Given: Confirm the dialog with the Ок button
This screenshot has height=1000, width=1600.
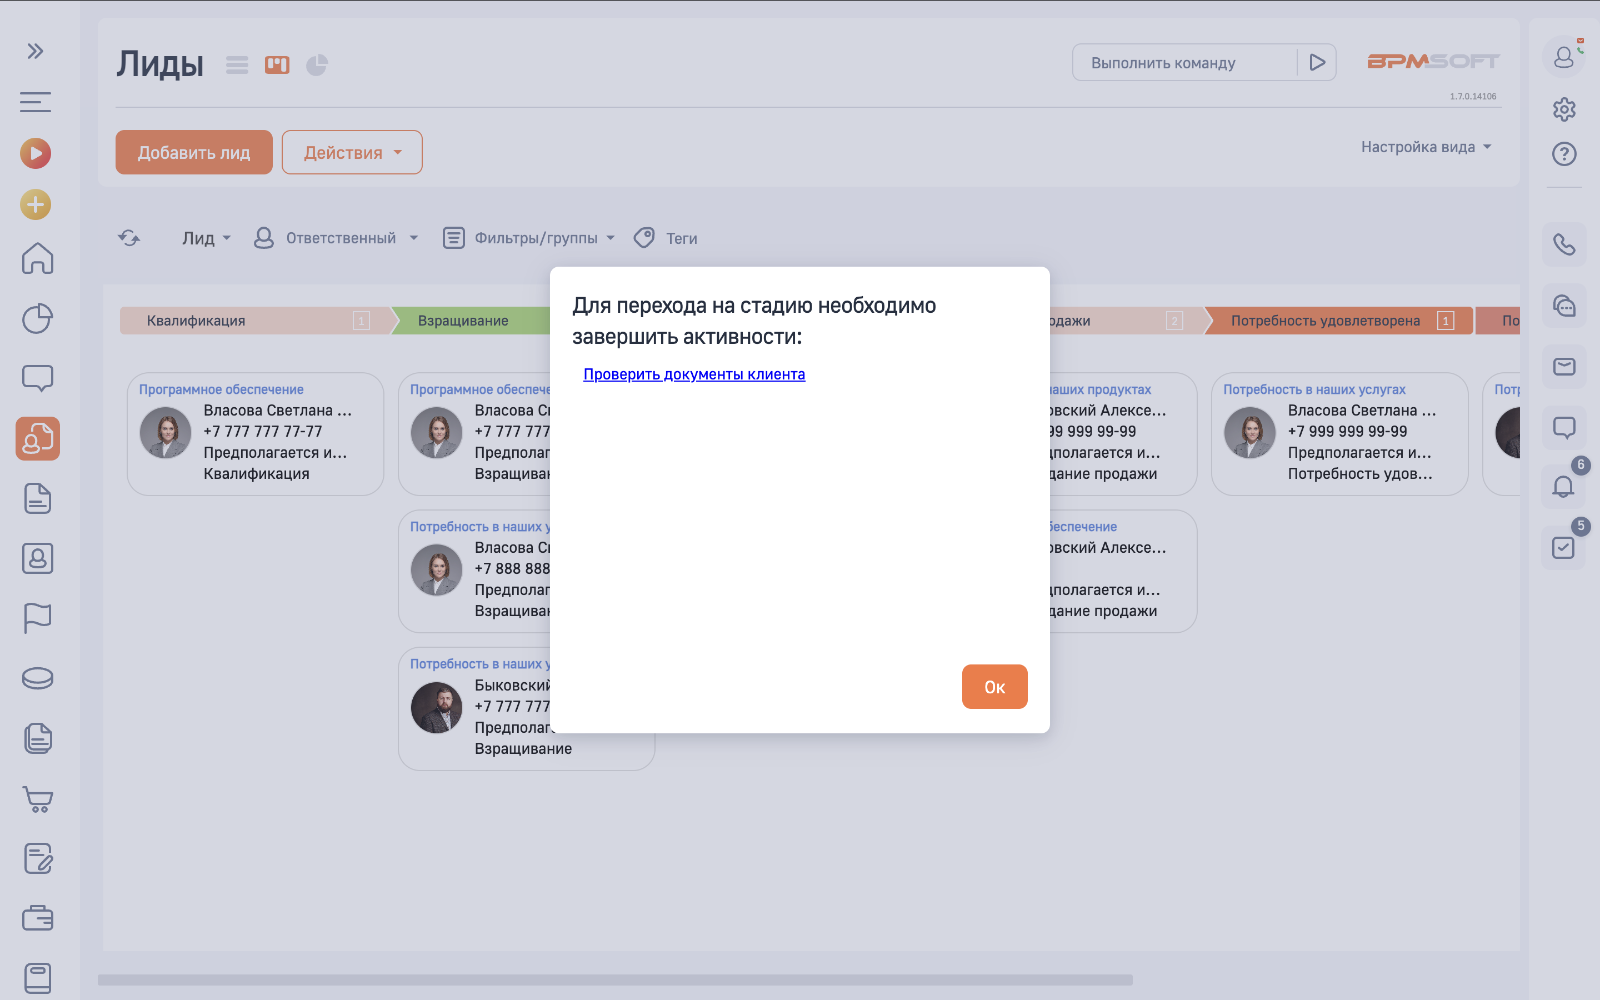Looking at the screenshot, I should tap(994, 687).
